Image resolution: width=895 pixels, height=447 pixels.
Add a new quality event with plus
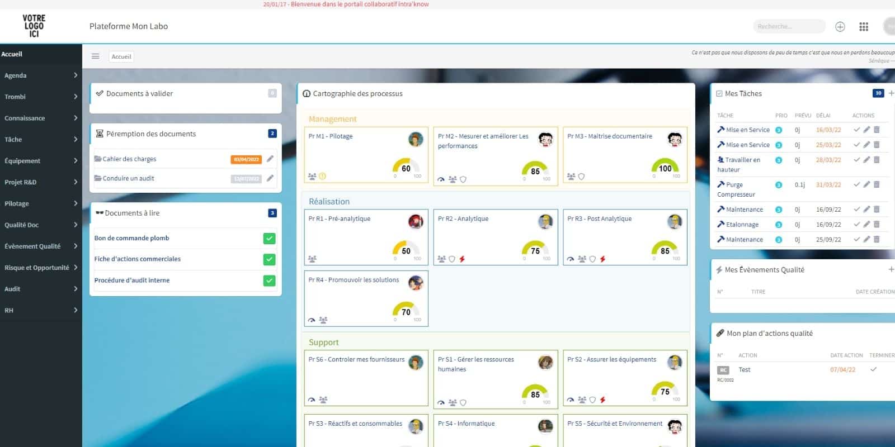891,269
